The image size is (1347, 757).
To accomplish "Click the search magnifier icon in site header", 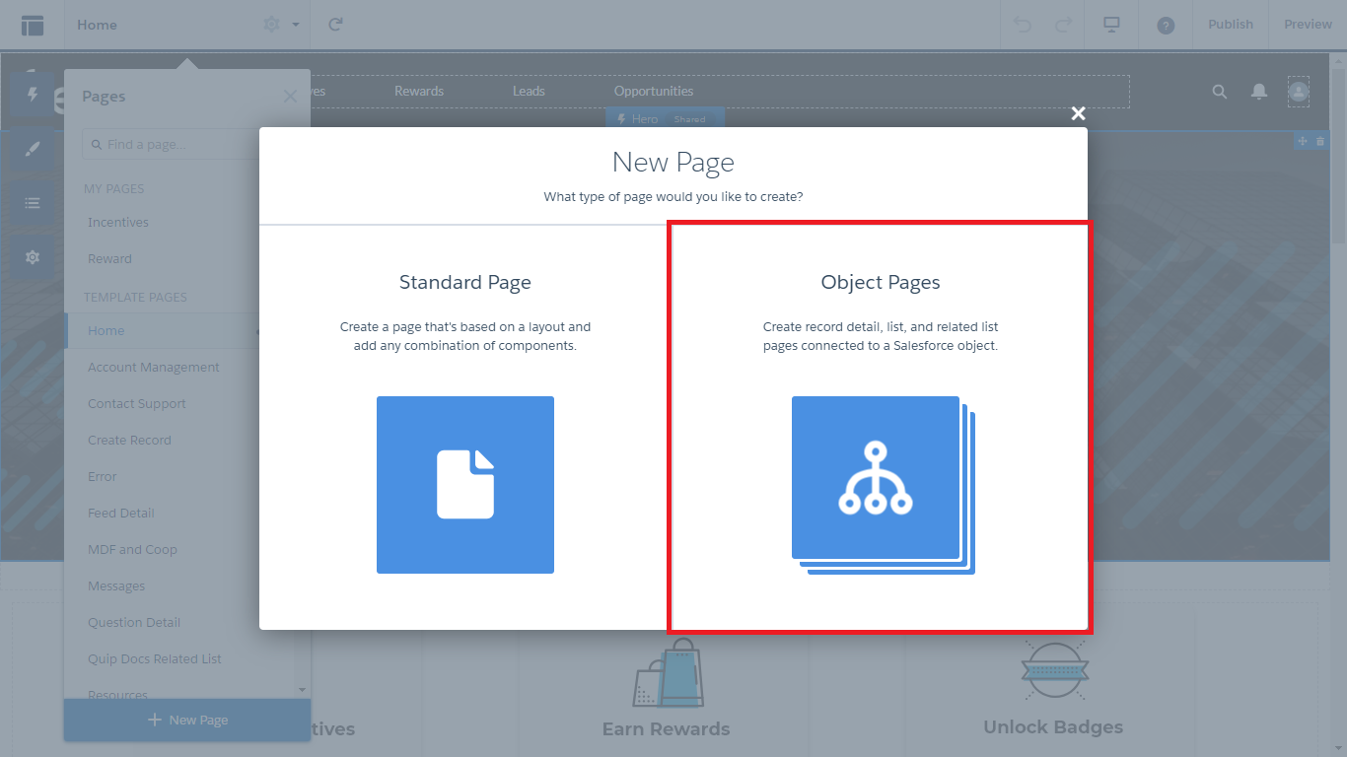I will tap(1220, 92).
